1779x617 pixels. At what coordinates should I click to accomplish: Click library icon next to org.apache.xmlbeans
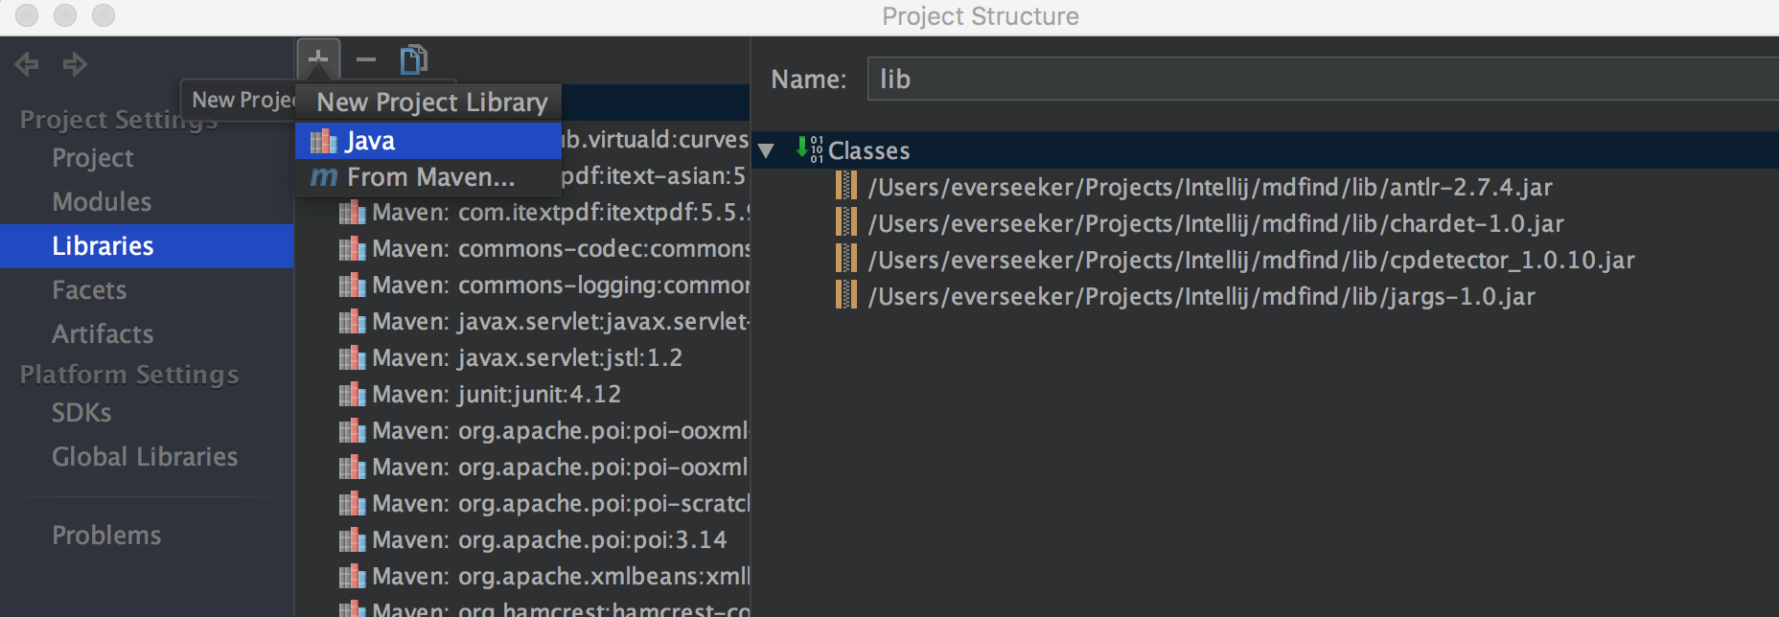click(x=352, y=576)
